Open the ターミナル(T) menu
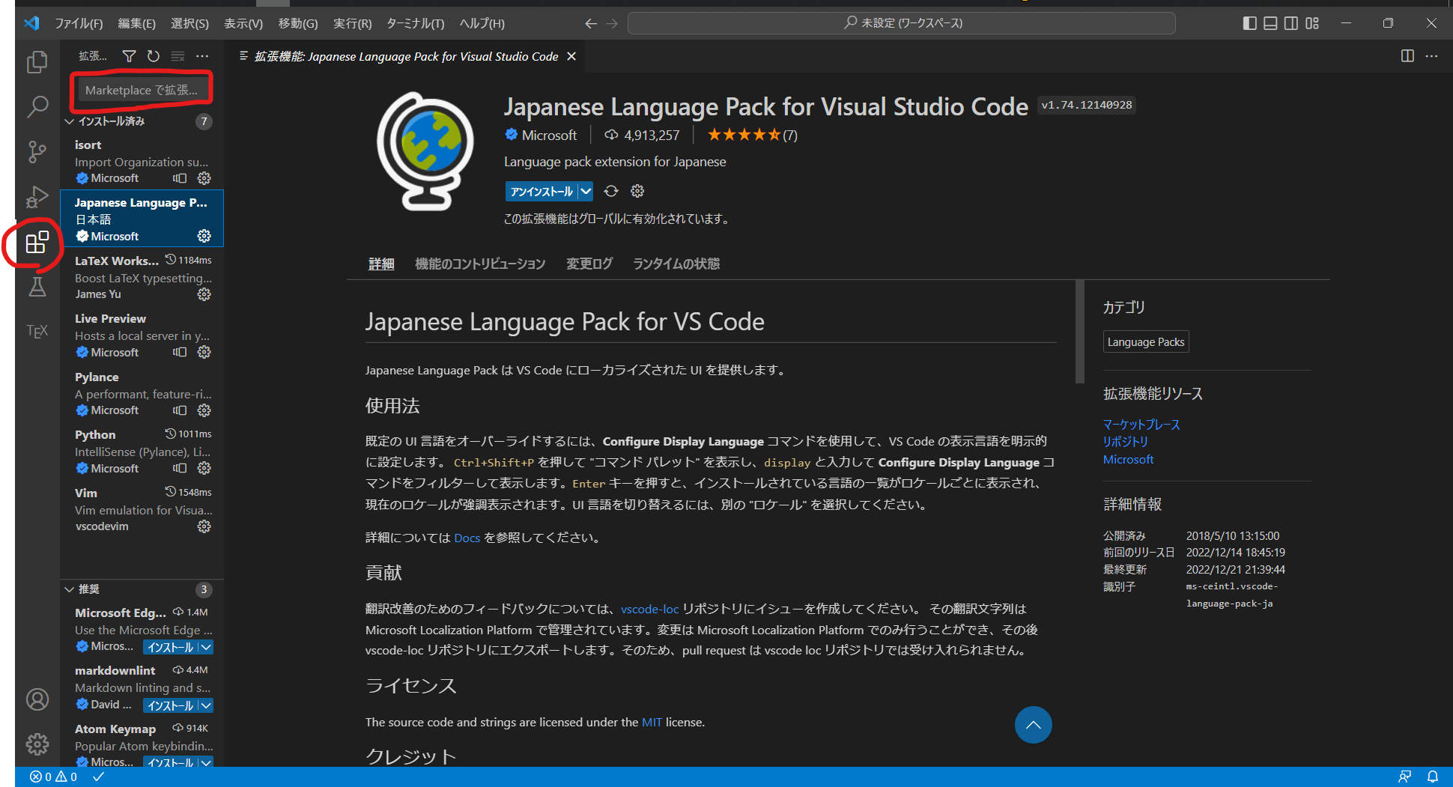Image resolution: width=1453 pixels, height=787 pixels. (x=415, y=23)
